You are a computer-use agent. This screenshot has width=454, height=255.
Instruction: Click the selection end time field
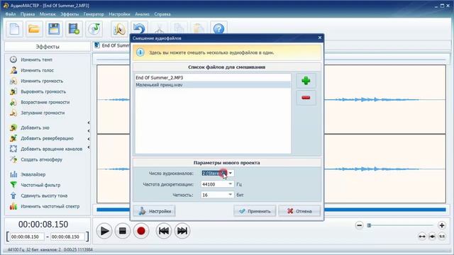click(x=67, y=237)
